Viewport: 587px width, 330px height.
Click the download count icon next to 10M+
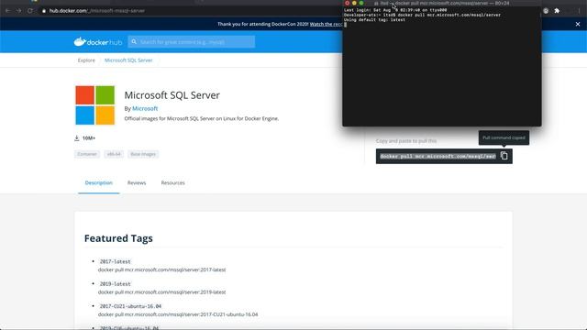tap(77, 138)
